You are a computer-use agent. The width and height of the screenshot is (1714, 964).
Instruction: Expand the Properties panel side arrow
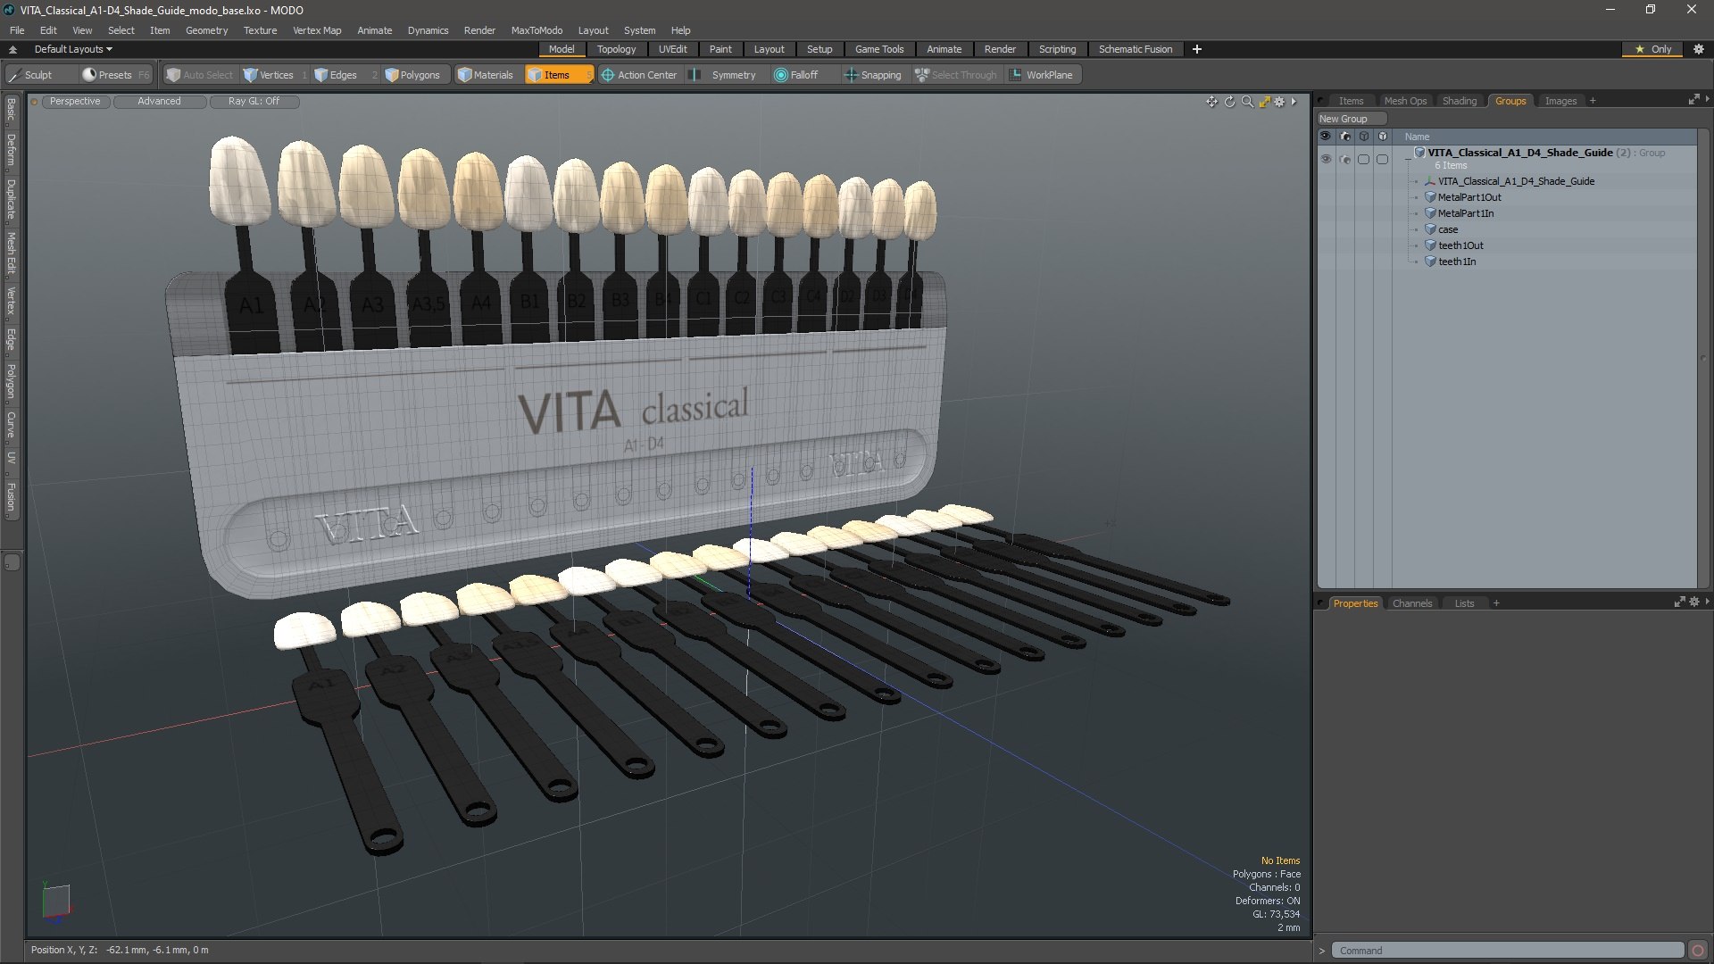[1707, 602]
